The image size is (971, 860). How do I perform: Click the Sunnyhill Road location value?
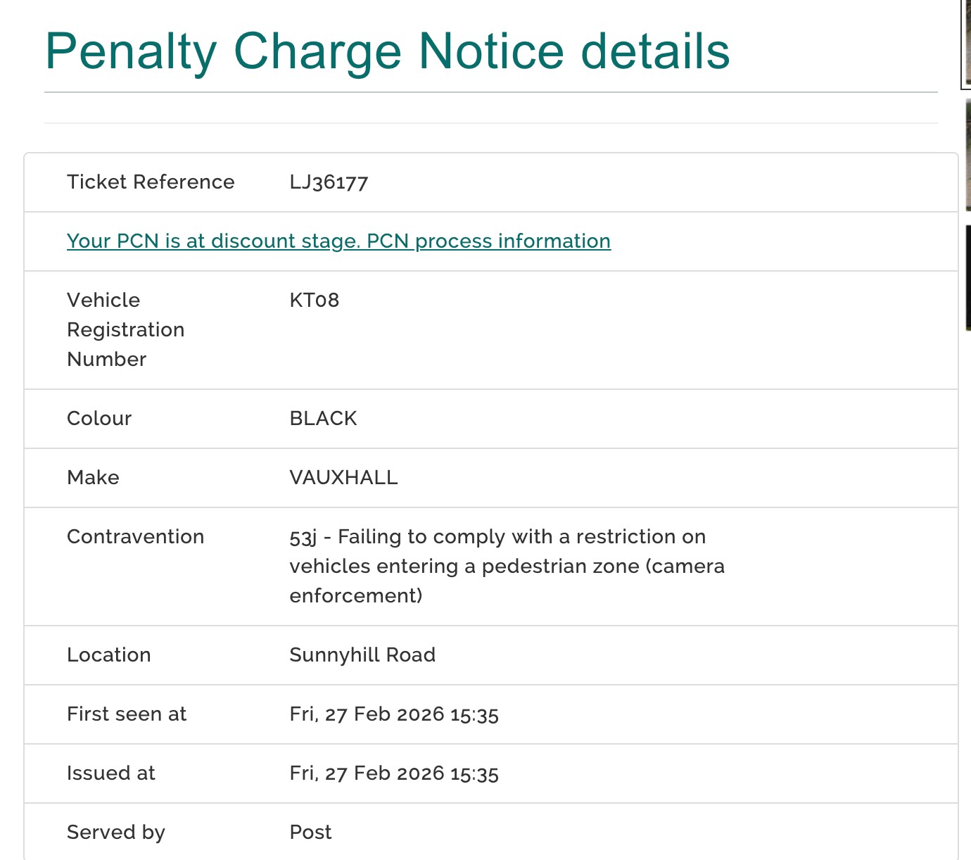[362, 655]
